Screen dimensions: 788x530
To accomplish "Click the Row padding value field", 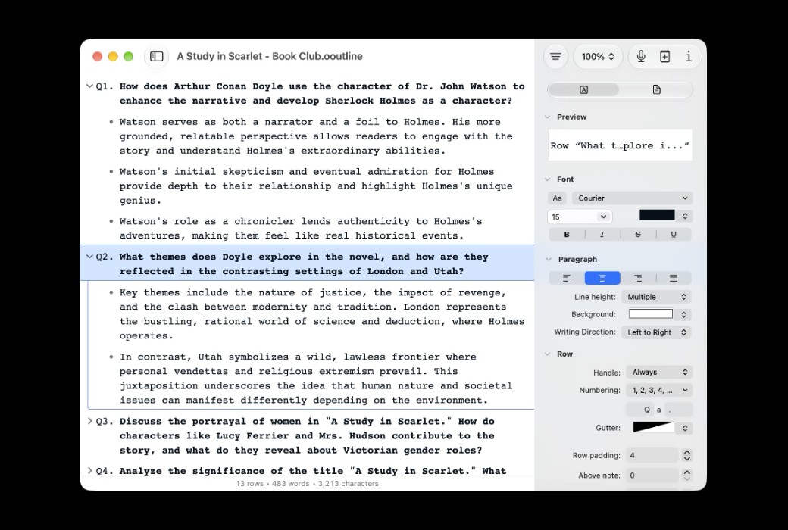I will pos(652,455).
